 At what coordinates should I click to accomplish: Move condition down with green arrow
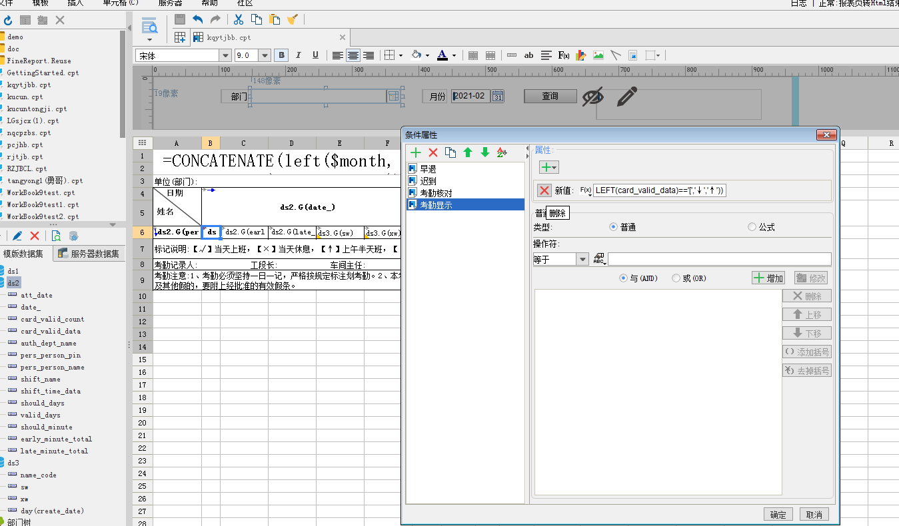click(x=485, y=152)
